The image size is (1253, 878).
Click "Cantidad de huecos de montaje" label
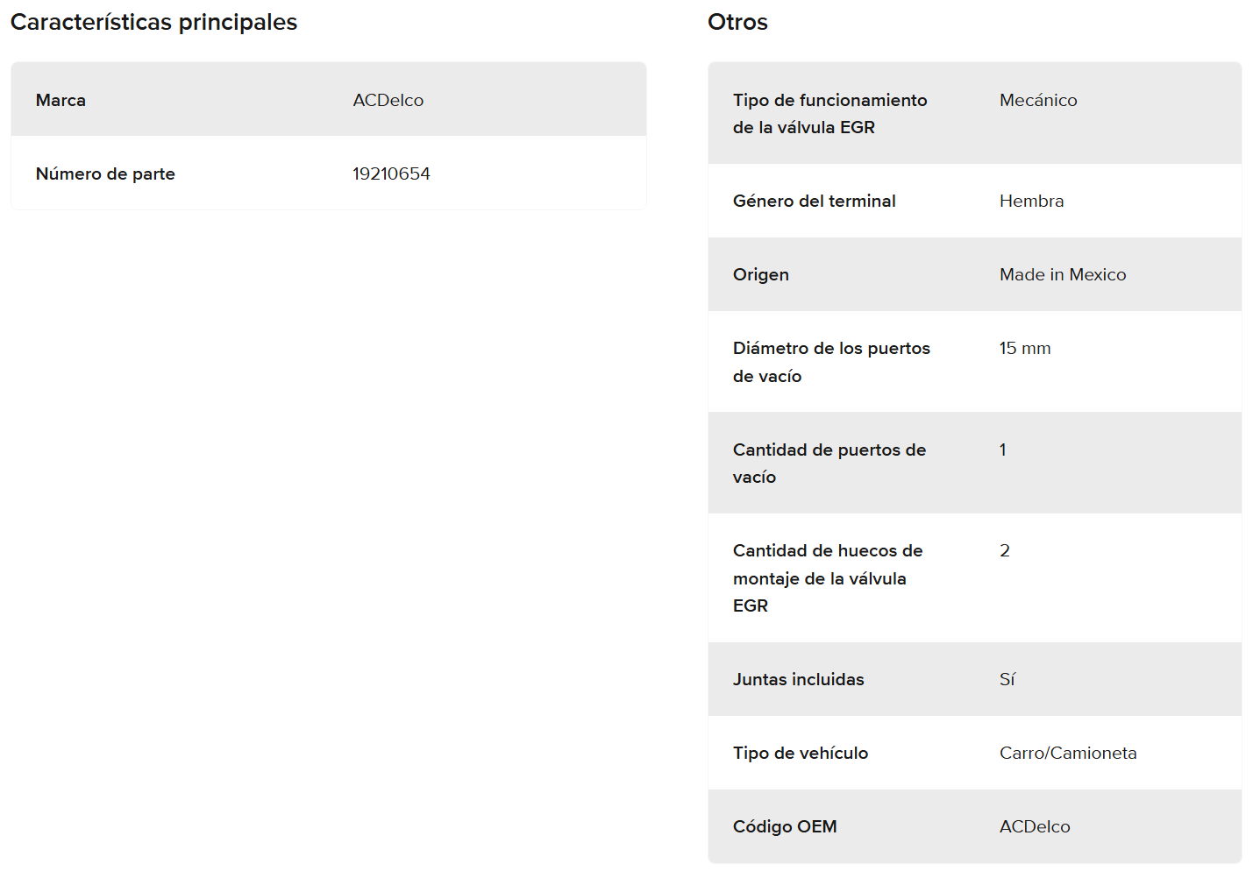[827, 577]
